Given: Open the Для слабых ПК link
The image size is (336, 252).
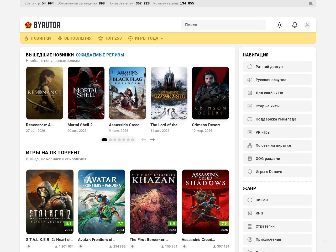Looking at the screenshot, I should pyautogui.click(x=277, y=93).
